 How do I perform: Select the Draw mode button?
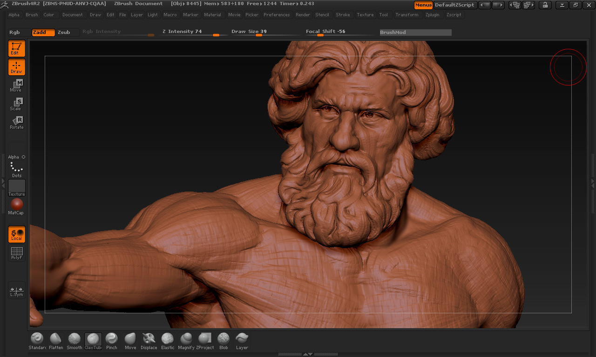pos(16,67)
